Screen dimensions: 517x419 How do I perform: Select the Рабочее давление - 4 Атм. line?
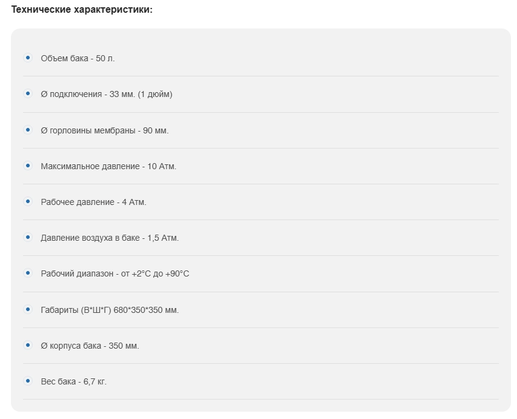coord(93,202)
